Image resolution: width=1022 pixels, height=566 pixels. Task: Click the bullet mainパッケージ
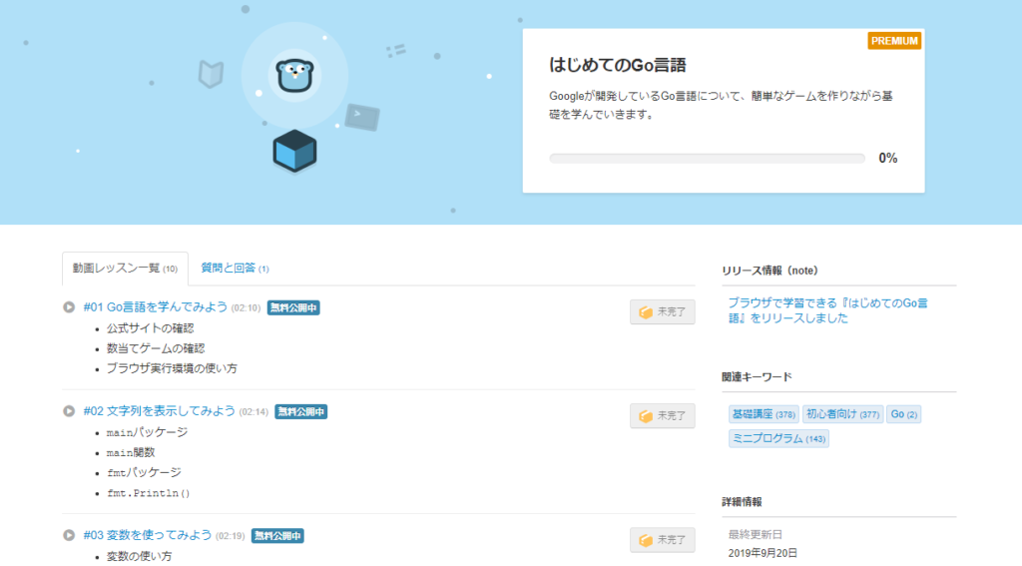click(x=147, y=432)
